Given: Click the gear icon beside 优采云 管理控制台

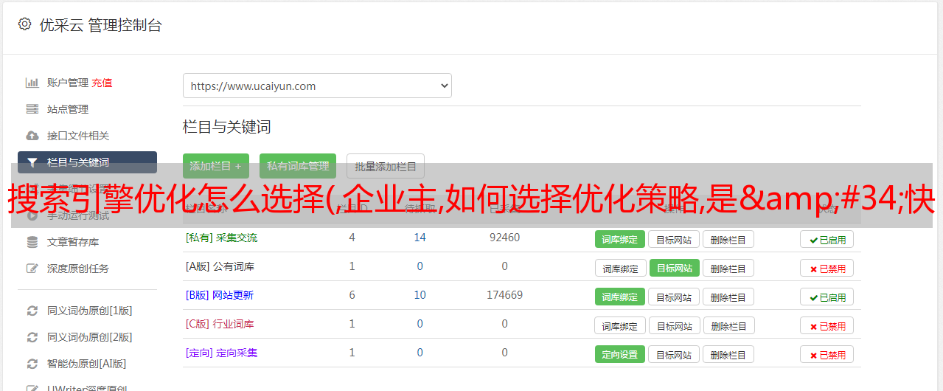Looking at the screenshot, I should [25, 24].
